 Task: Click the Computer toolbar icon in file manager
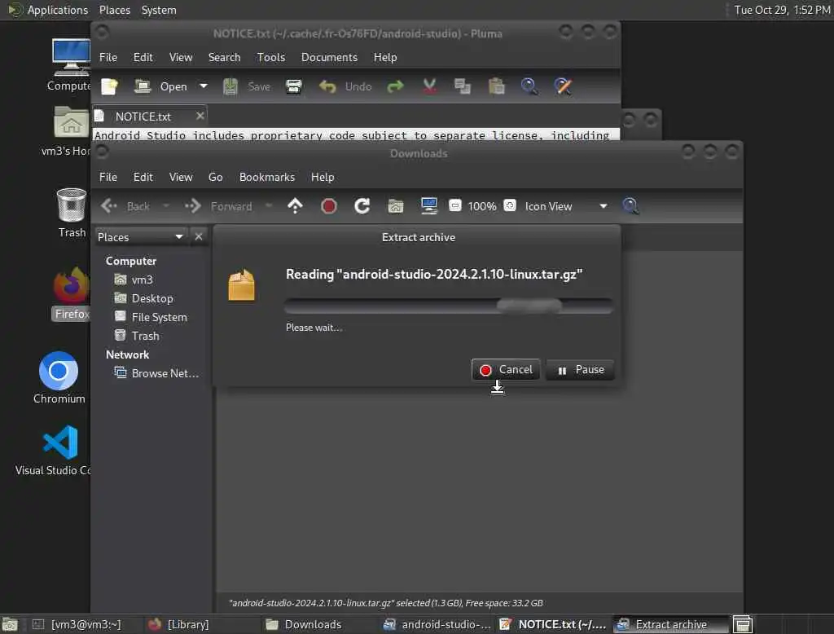(428, 205)
